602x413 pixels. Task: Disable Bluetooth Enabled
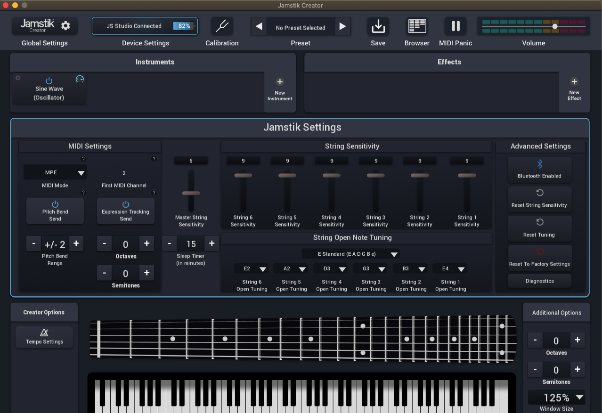tap(539, 170)
